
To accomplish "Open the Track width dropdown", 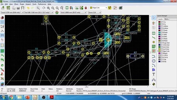I will [12, 12].
